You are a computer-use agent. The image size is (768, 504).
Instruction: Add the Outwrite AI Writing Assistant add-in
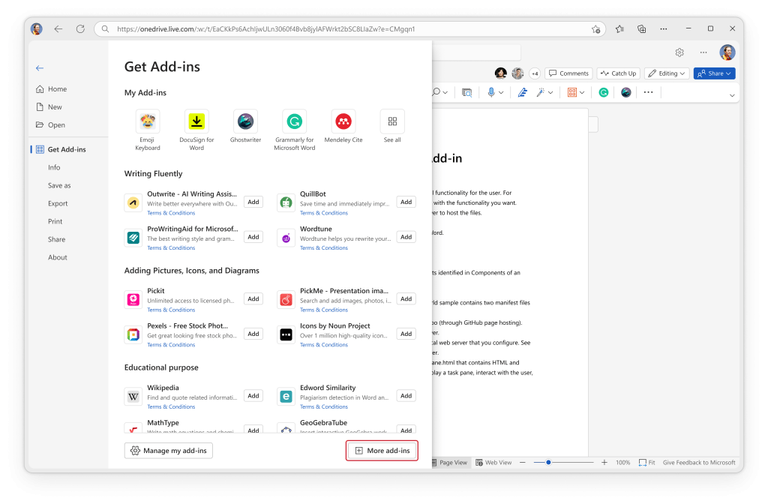[253, 202]
